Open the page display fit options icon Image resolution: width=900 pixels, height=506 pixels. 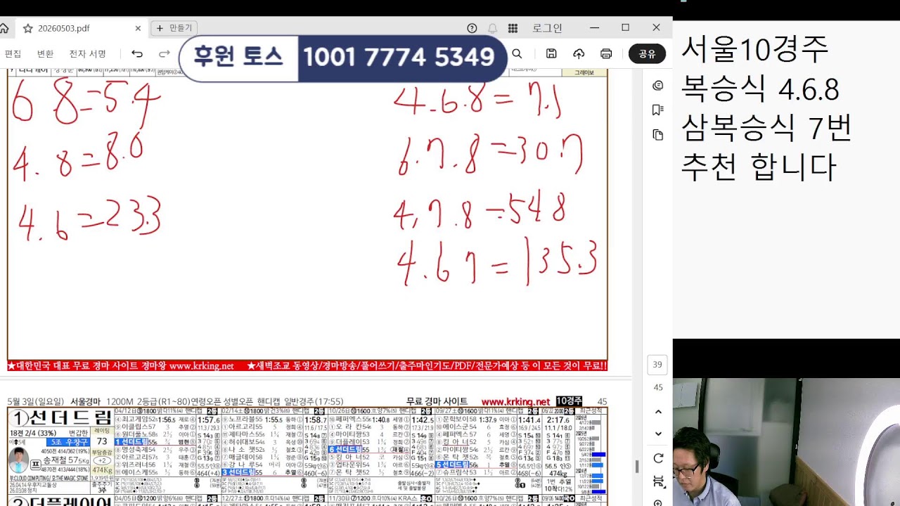pos(658,481)
